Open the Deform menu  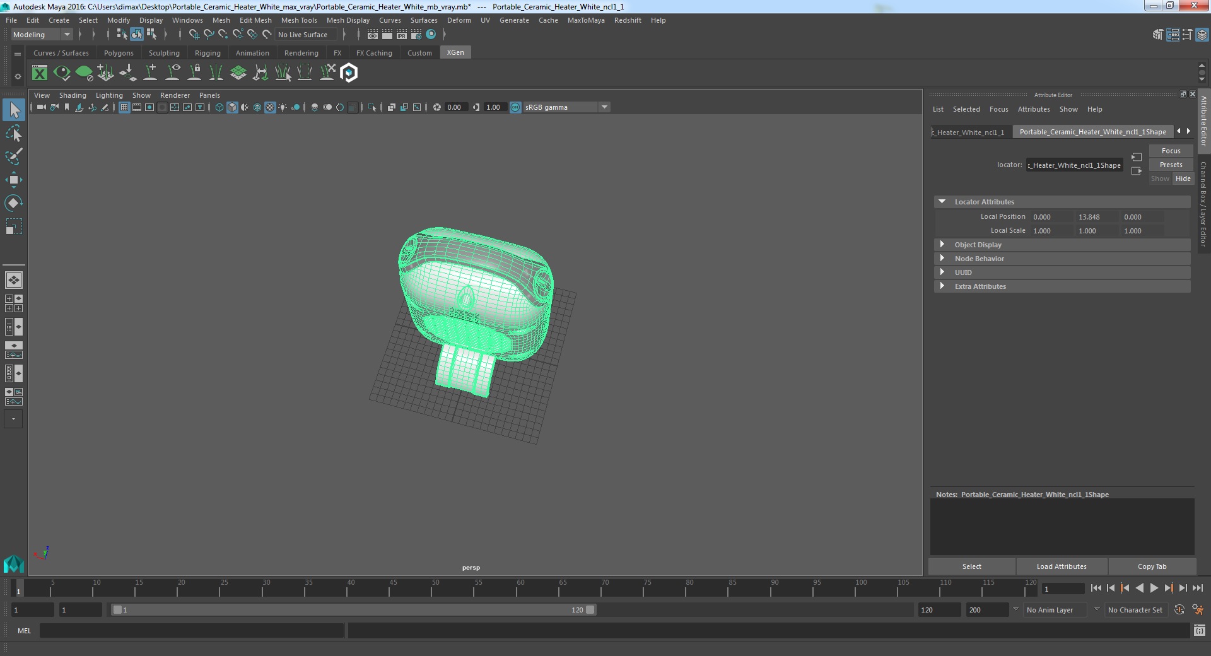coord(459,20)
